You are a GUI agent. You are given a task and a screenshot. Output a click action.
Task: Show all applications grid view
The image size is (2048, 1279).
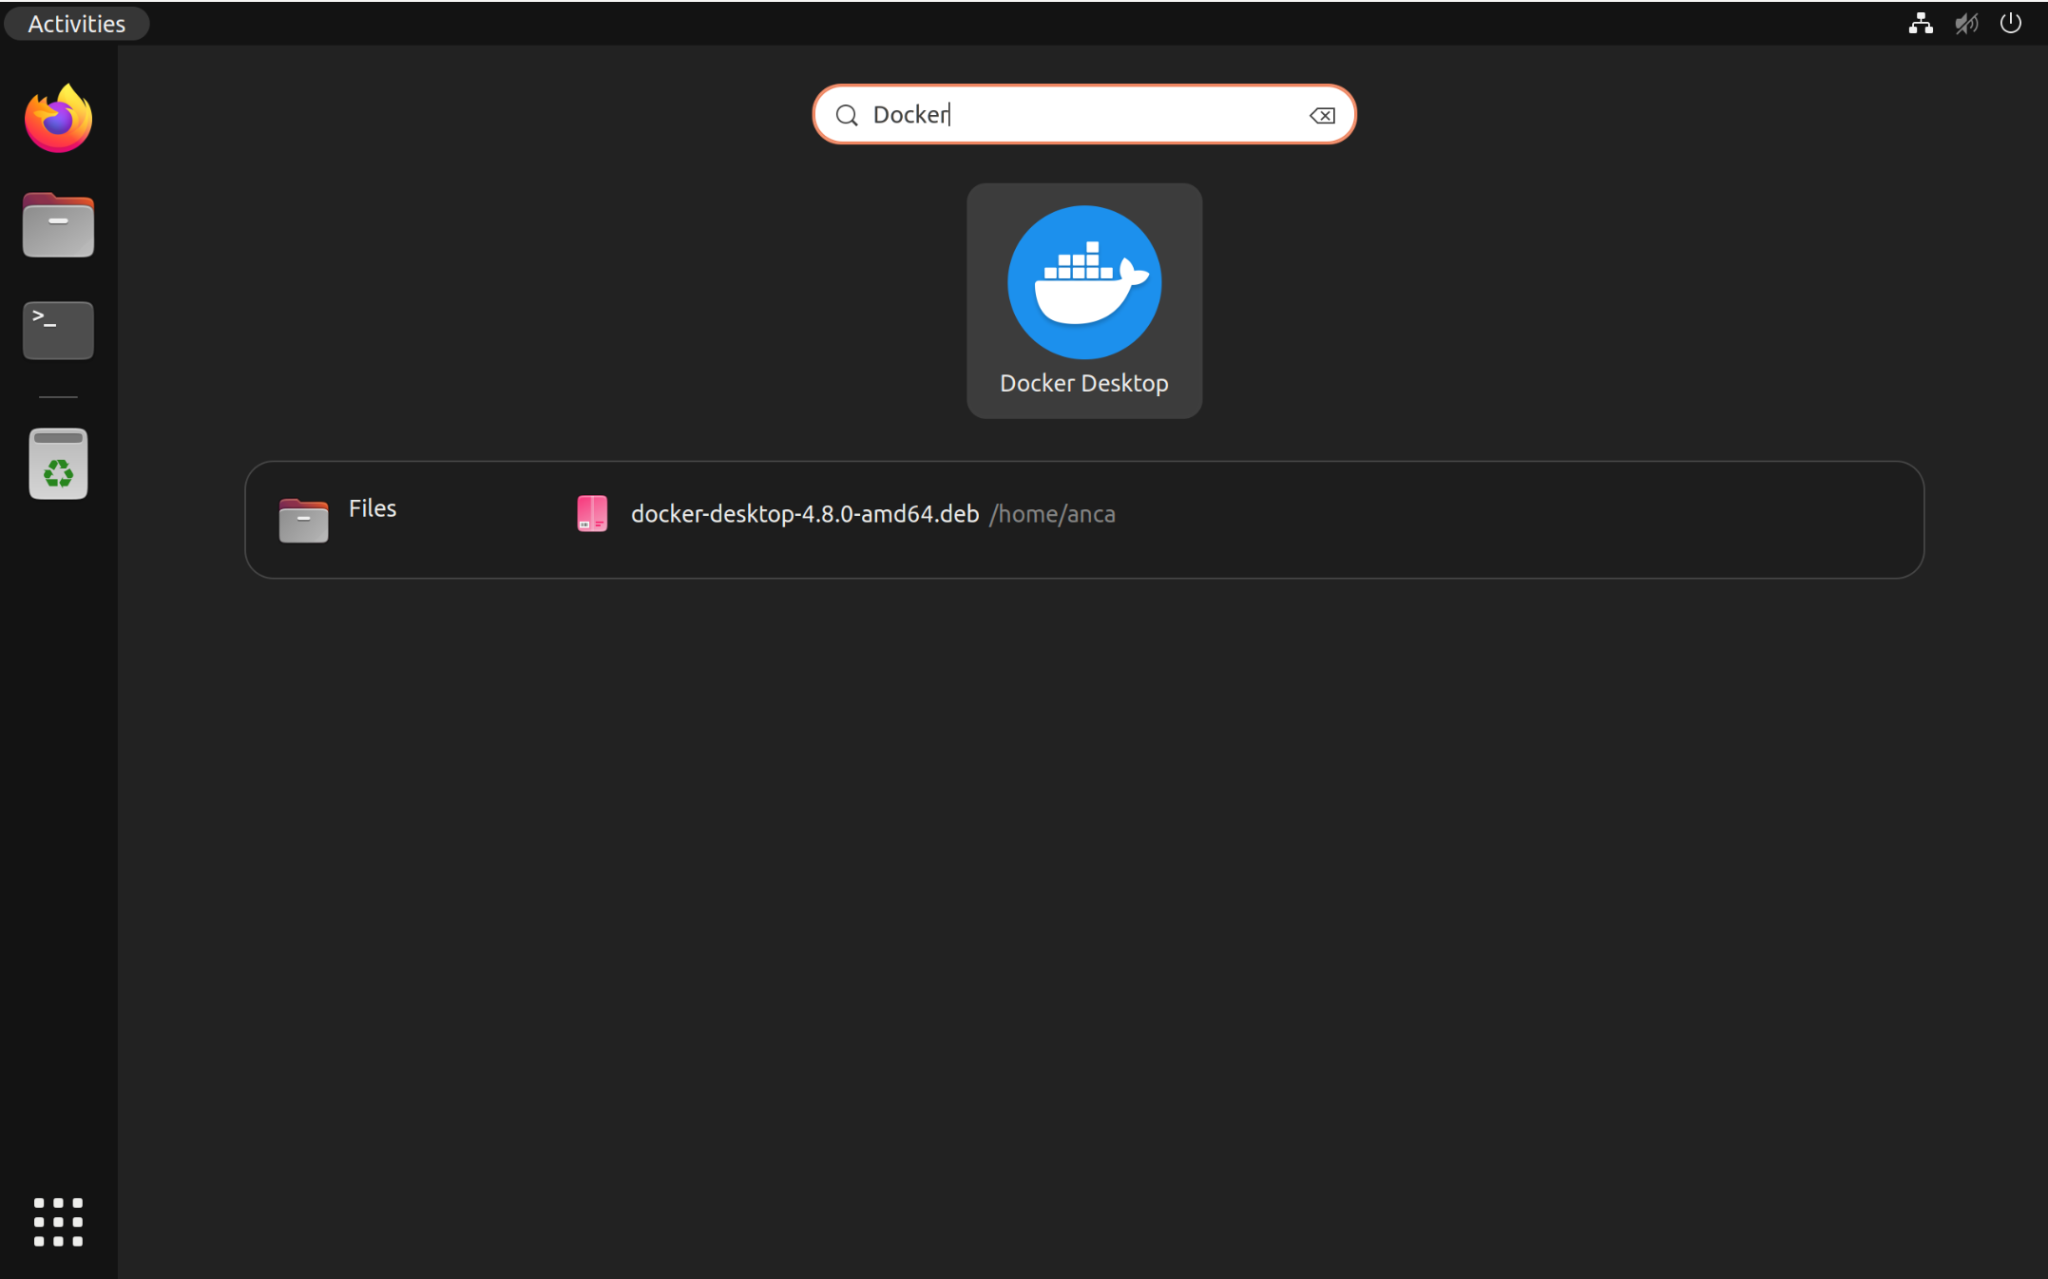coord(59,1220)
